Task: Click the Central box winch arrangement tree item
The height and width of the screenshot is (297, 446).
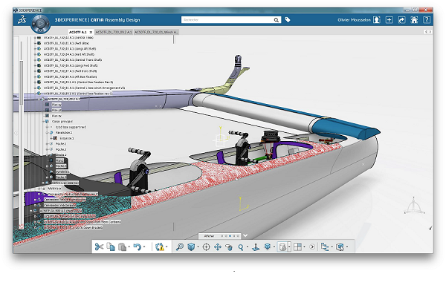Action: tap(84, 88)
